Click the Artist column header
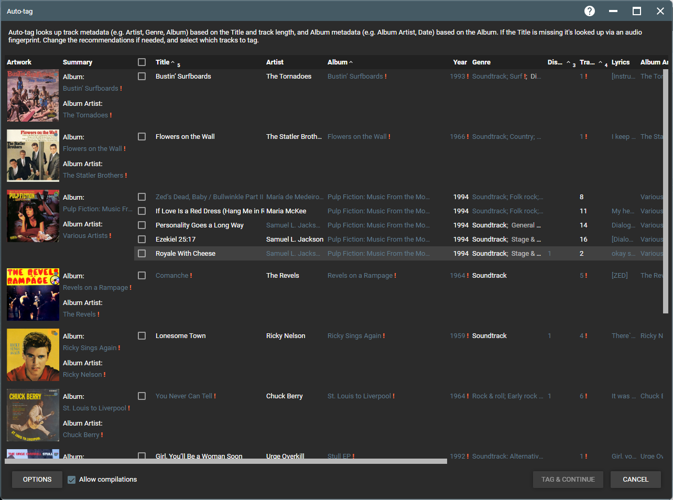The width and height of the screenshot is (673, 500). point(275,62)
